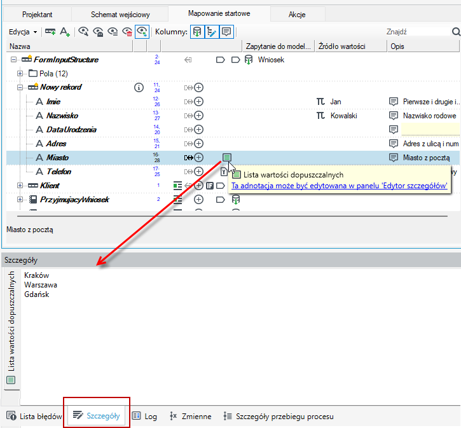Viewport: 461px width, 428px height.
Task: Click the empty description cell for DataUrodzenia
Action: [430, 129]
